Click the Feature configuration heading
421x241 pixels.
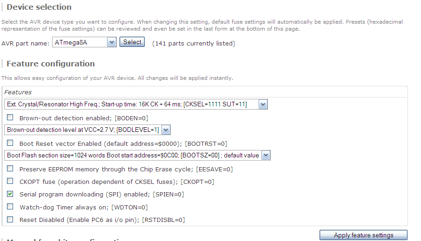[x=51, y=64]
